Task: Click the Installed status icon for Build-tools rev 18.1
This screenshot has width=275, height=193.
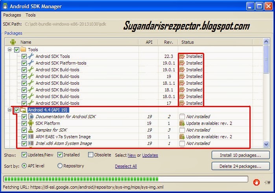Action: point(182,90)
